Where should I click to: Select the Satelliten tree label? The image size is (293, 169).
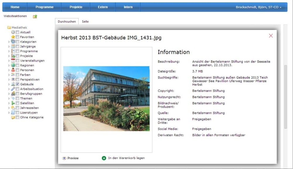click(27, 103)
